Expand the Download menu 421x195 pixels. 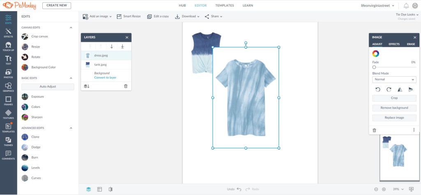[187, 16]
